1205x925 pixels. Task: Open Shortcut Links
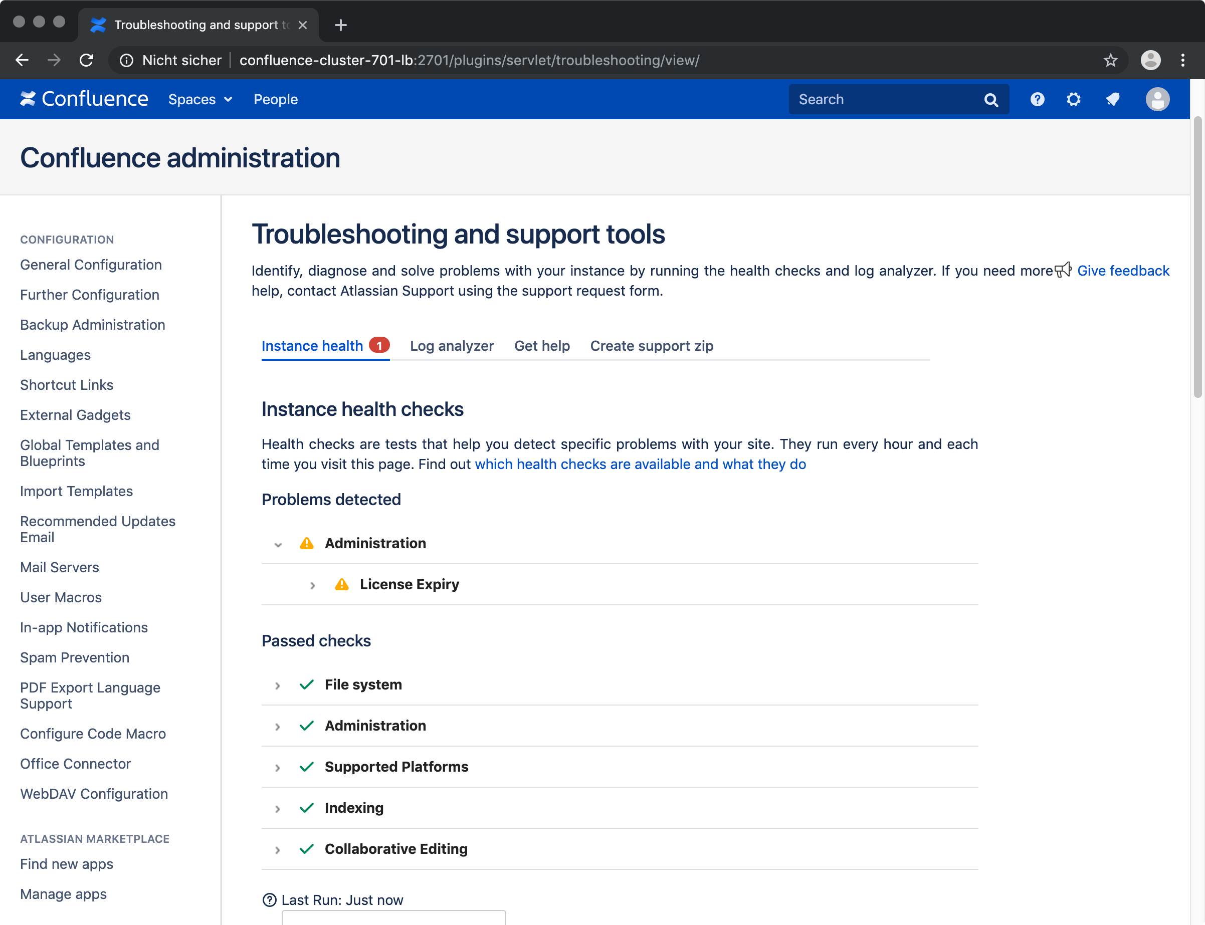(67, 385)
